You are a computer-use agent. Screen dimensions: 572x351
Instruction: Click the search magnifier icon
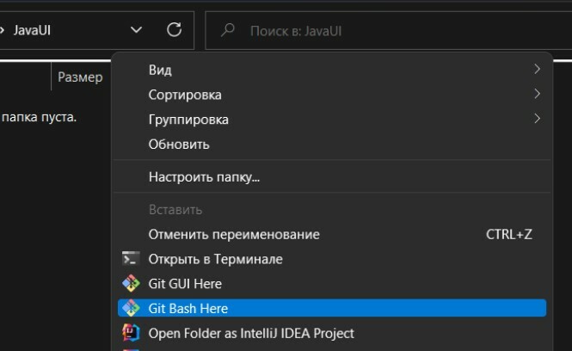228,30
